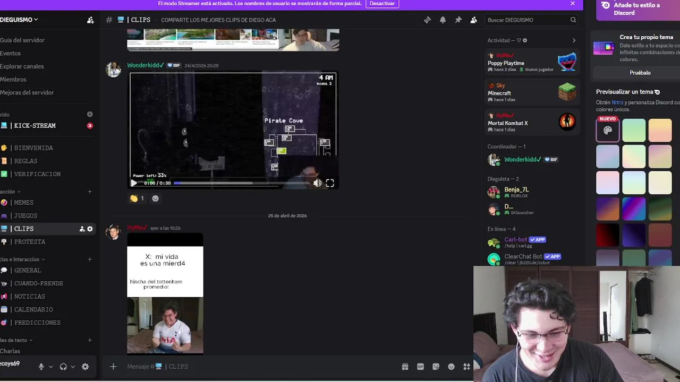Select the mint green theme swatch
680x382 pixels.
pyautogui.click(x=634, y=130)
